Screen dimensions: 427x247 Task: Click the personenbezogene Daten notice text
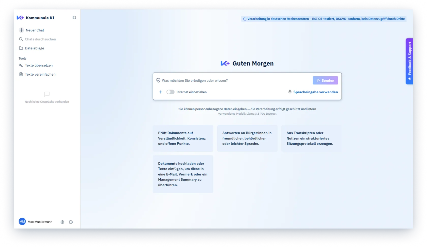tap(247, 109)
